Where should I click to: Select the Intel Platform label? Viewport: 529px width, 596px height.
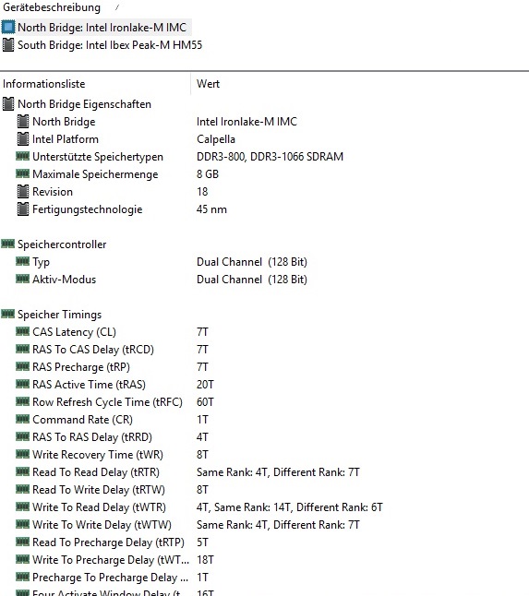[66, 139]
